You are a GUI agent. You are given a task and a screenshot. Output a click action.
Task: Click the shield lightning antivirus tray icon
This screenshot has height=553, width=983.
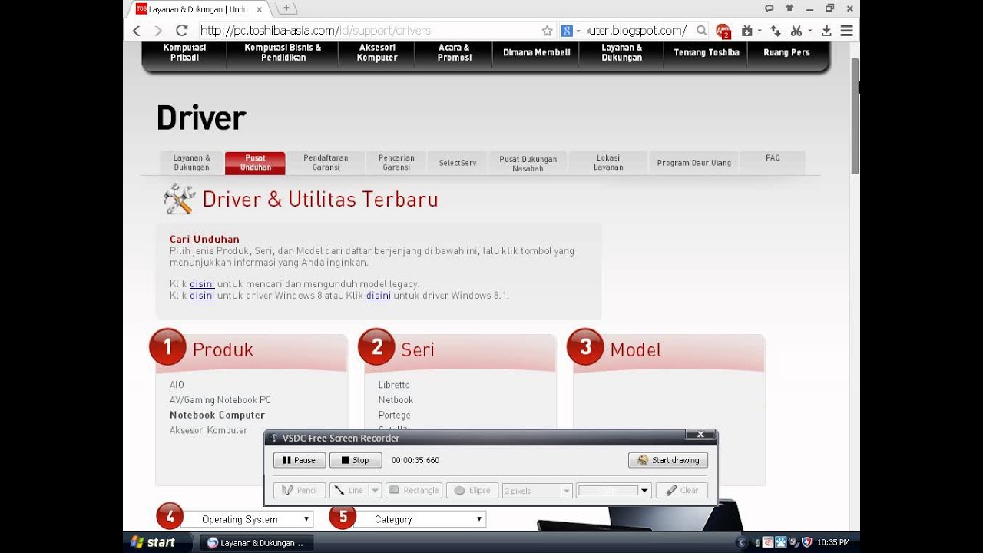(x=806, y=542)
